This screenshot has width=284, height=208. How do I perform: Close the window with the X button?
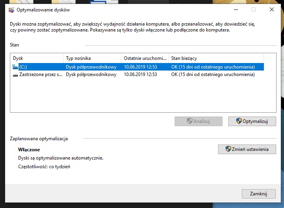click(x=272, y=10)
